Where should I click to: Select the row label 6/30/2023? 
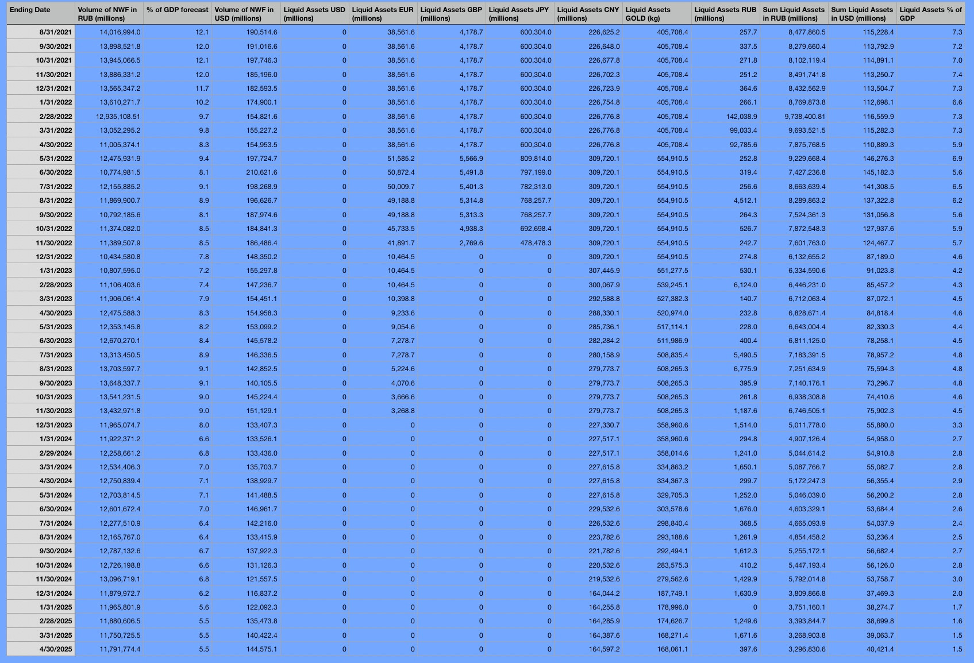click(41, 341)
